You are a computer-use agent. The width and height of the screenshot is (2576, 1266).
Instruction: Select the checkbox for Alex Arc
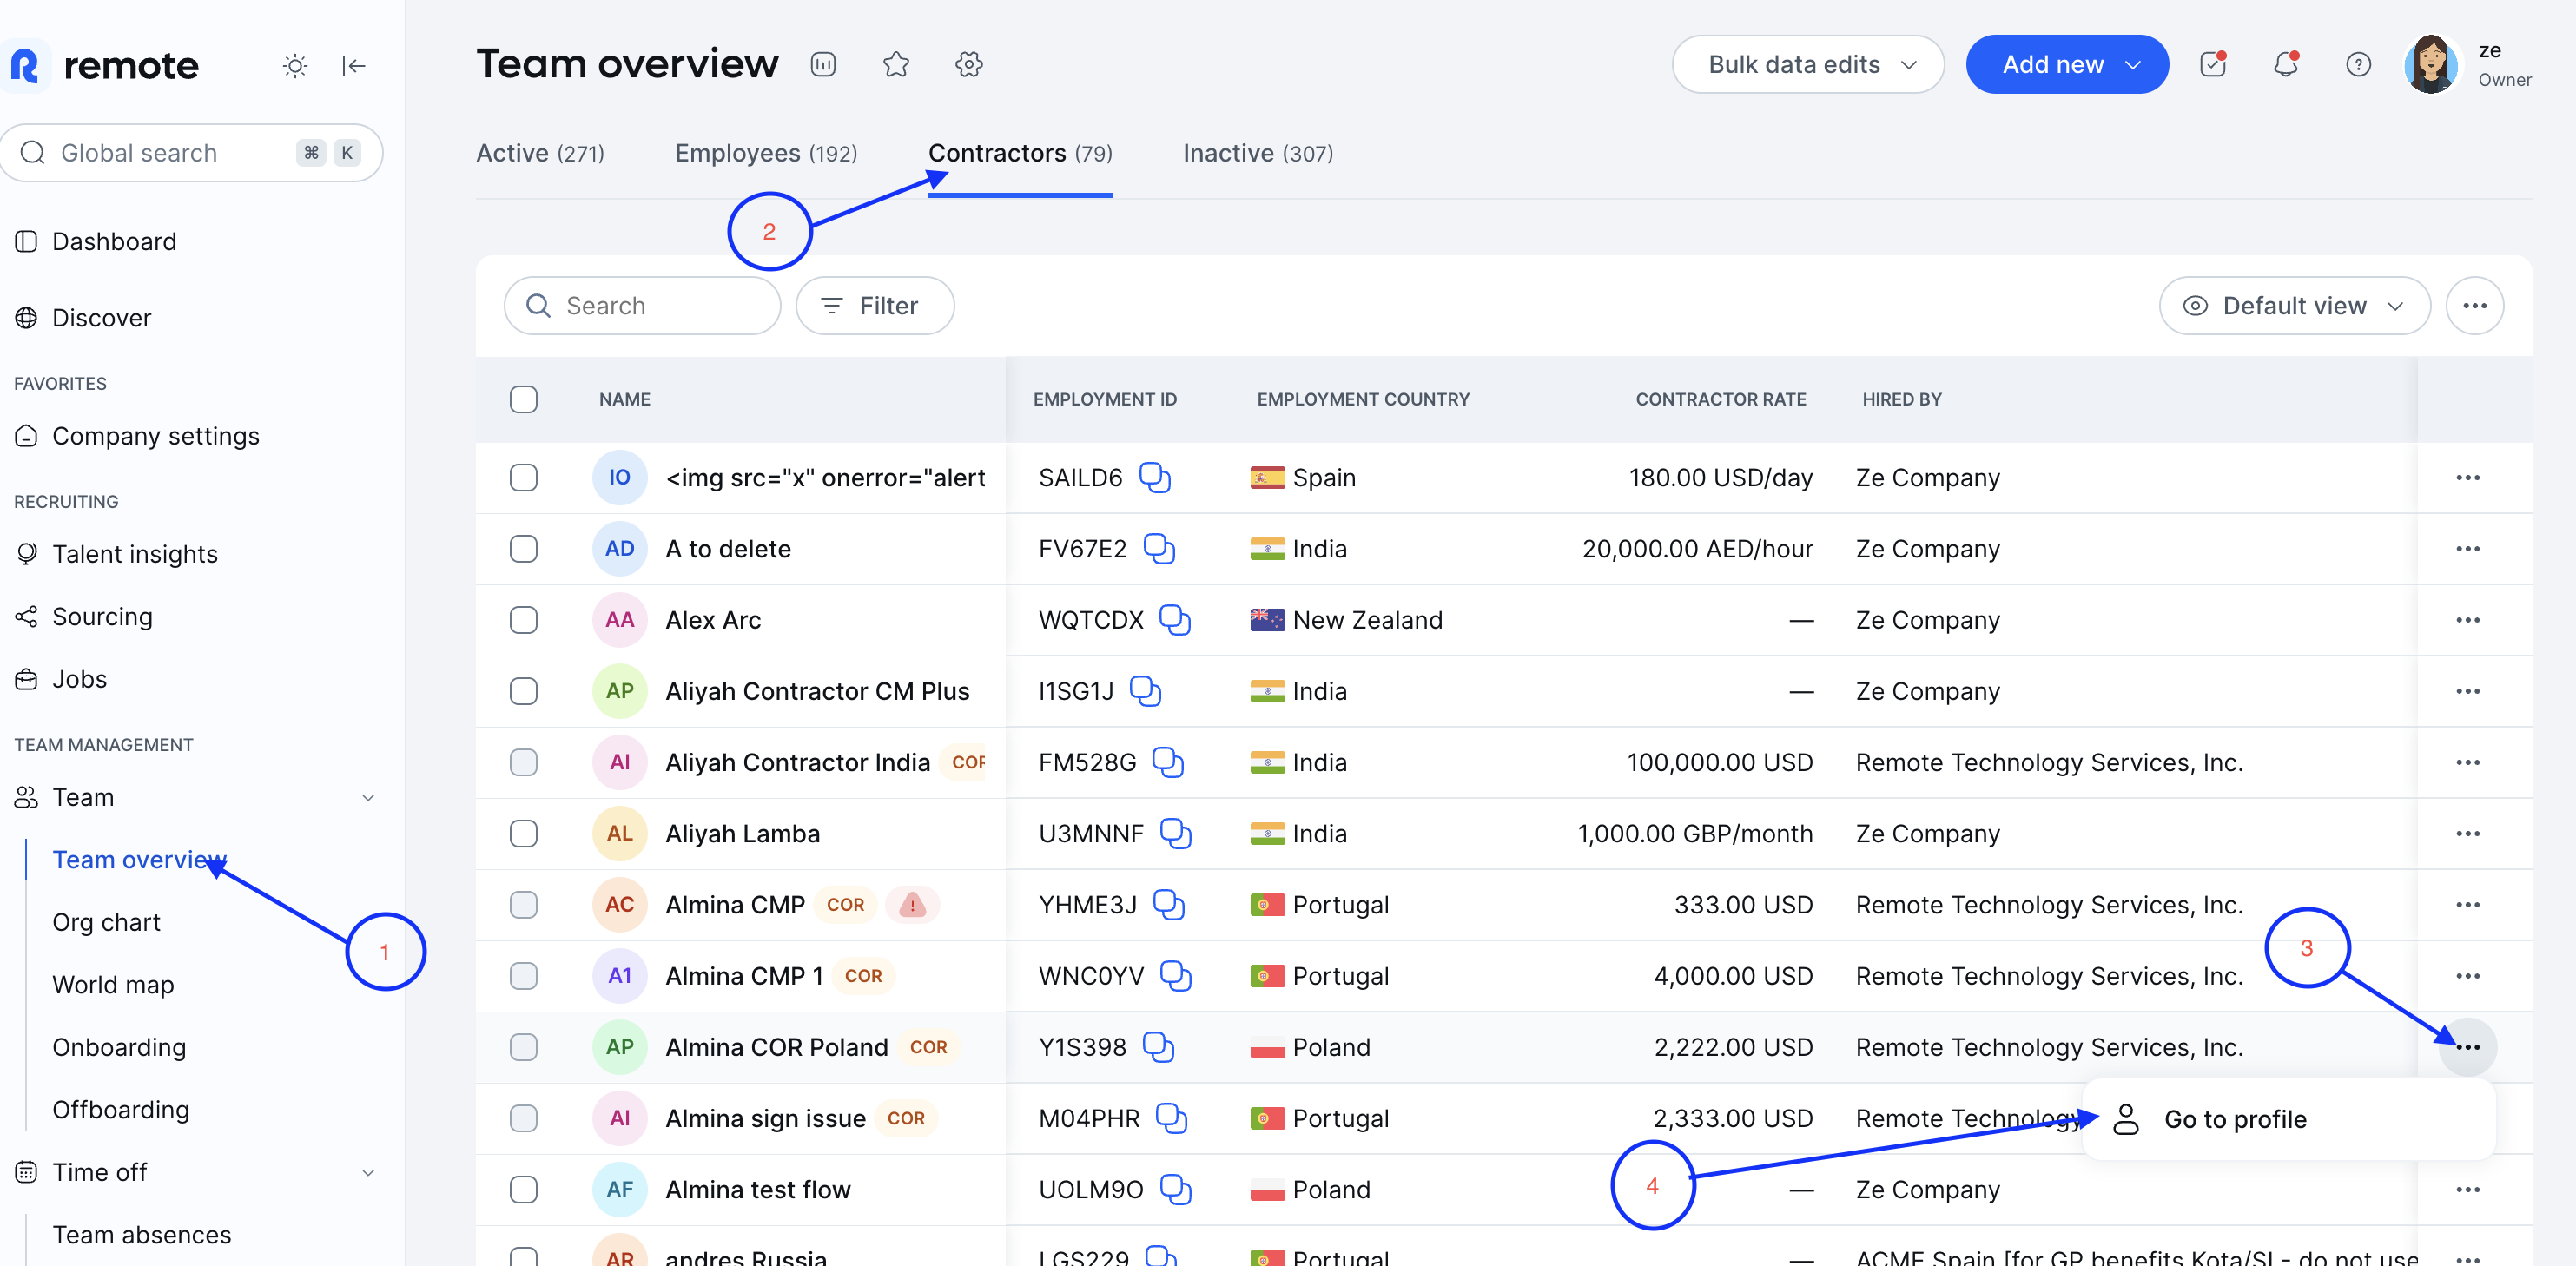click(523, 620)
